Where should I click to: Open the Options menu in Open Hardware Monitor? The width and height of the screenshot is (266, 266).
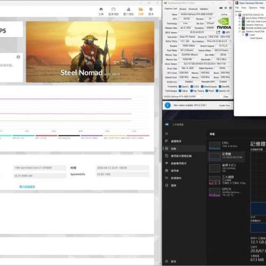pos(253,7)
